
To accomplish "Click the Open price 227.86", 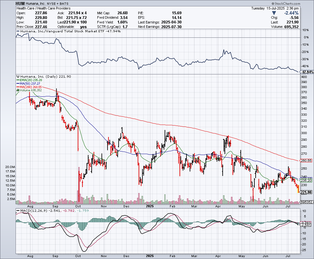I will [41, 13].
